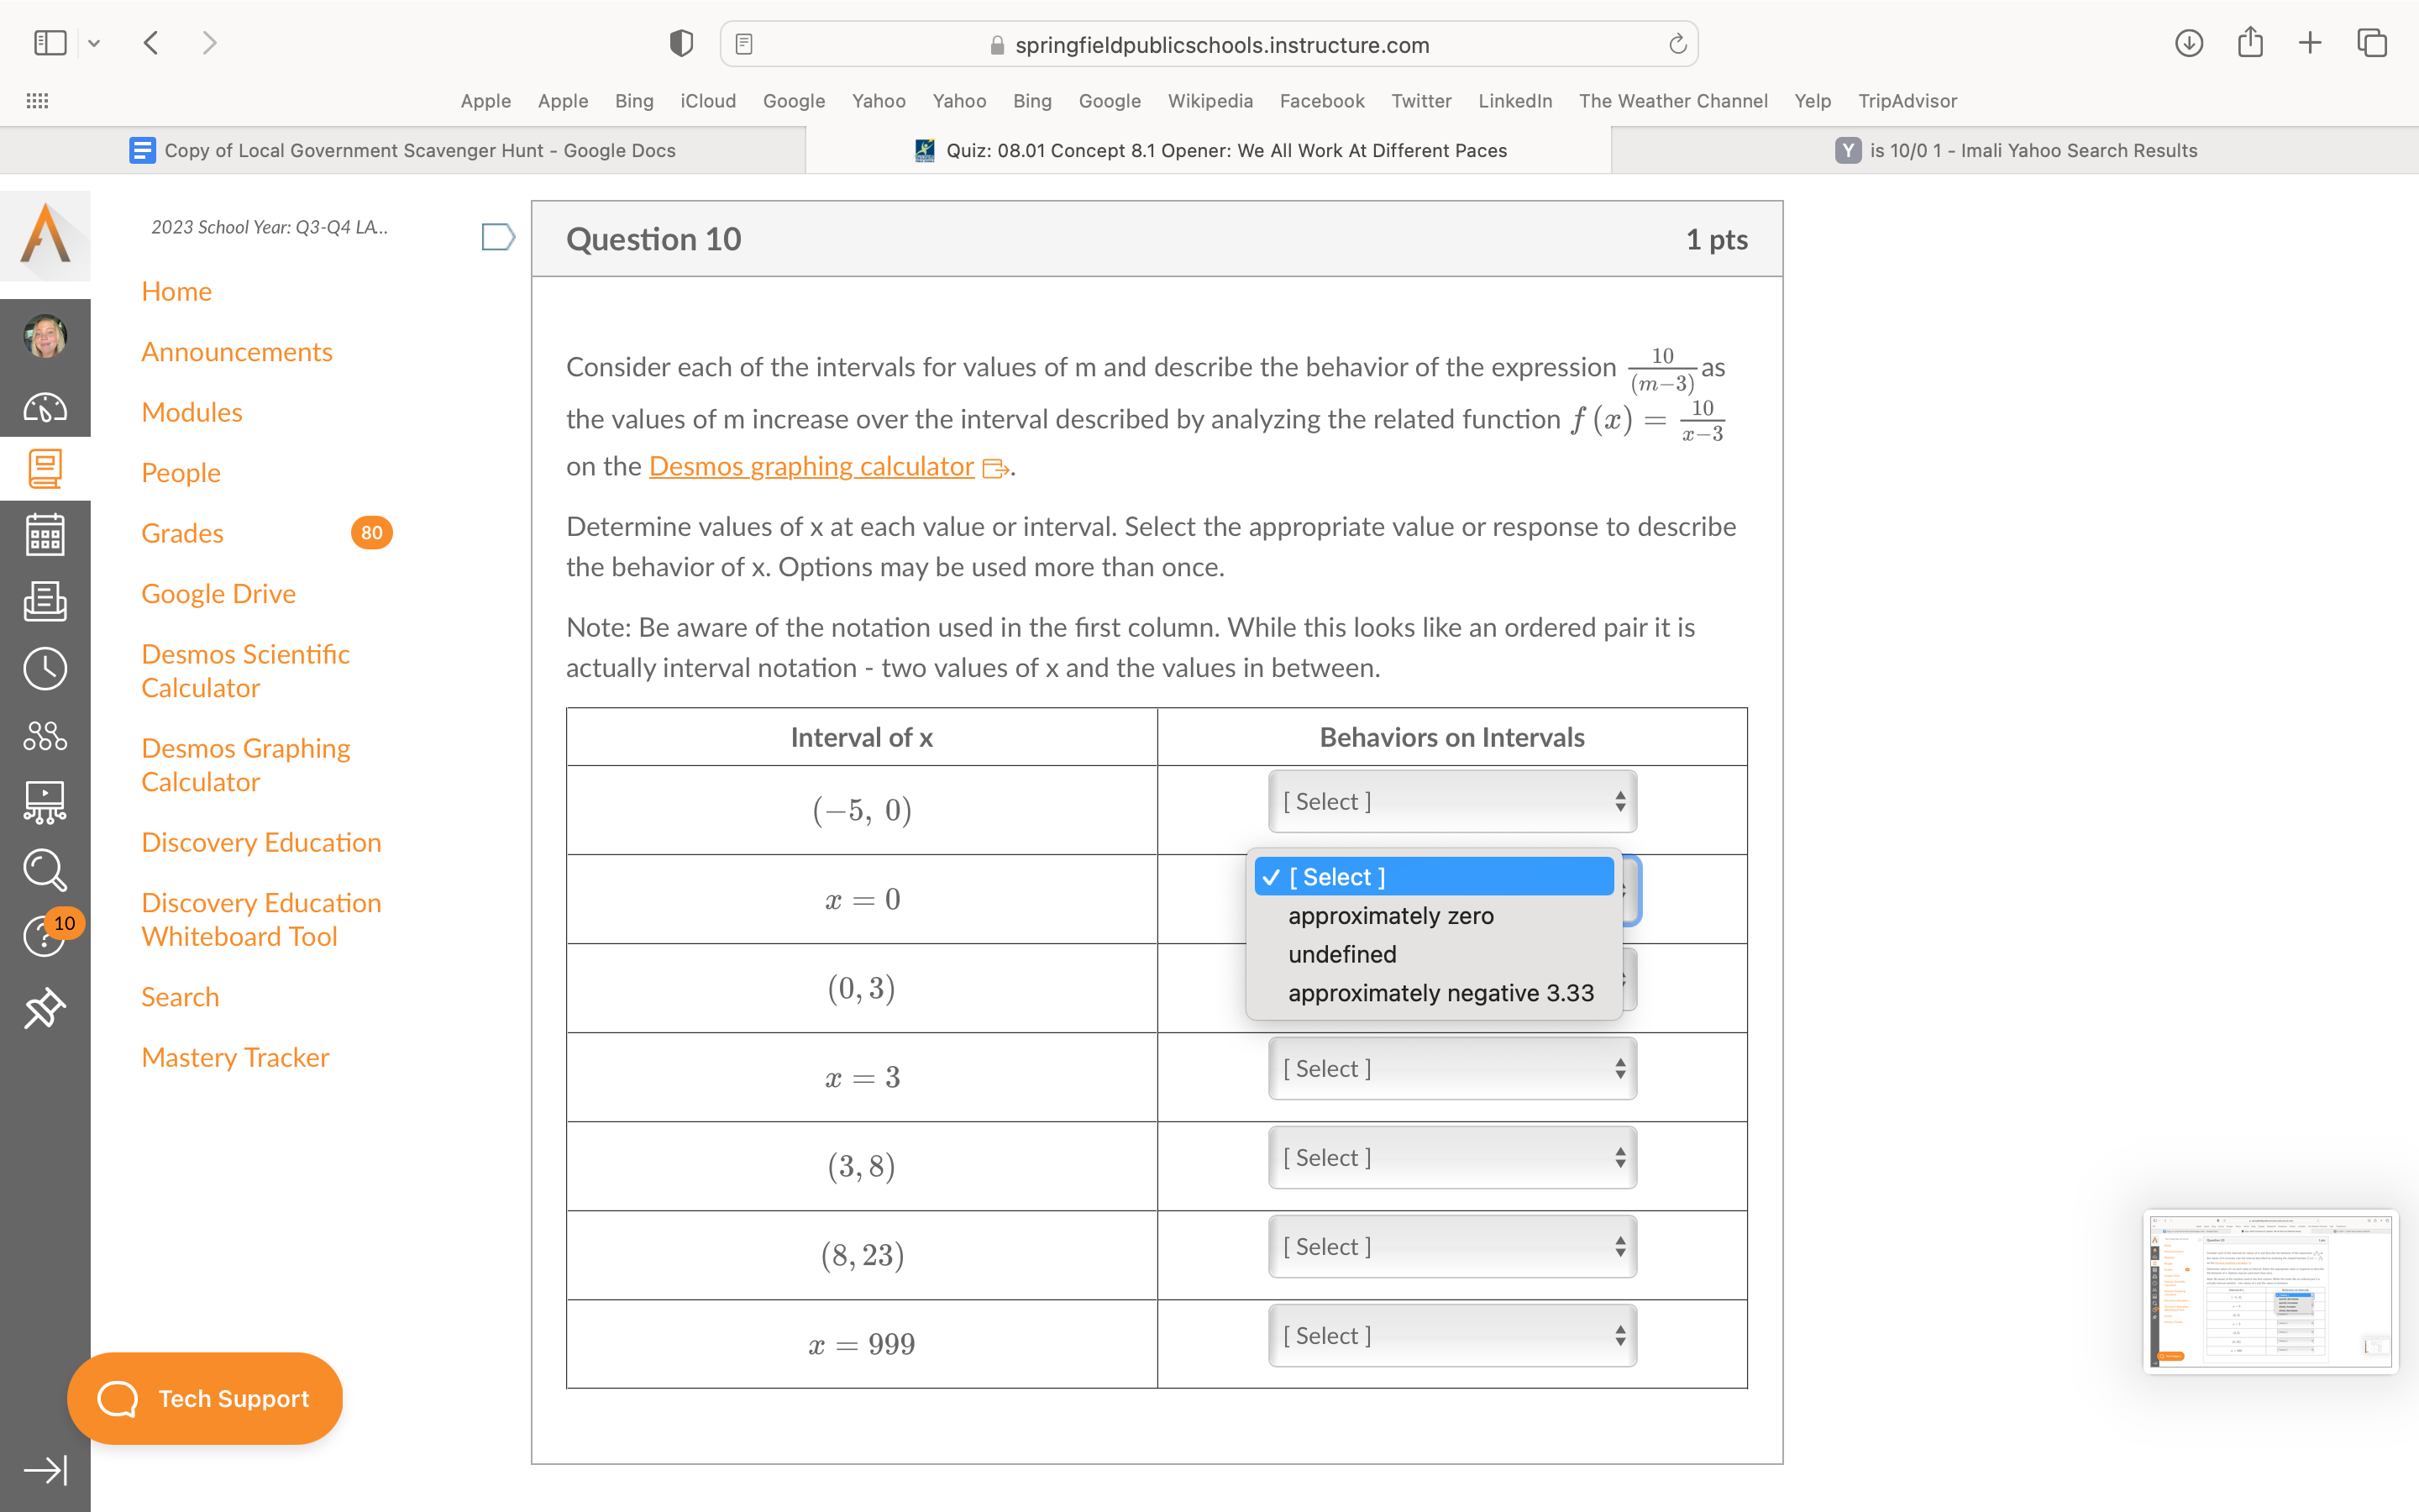Open the Canvas Dashboard speedometer icon
Screen dimensions: 2419x1512
tap(45, 407)
